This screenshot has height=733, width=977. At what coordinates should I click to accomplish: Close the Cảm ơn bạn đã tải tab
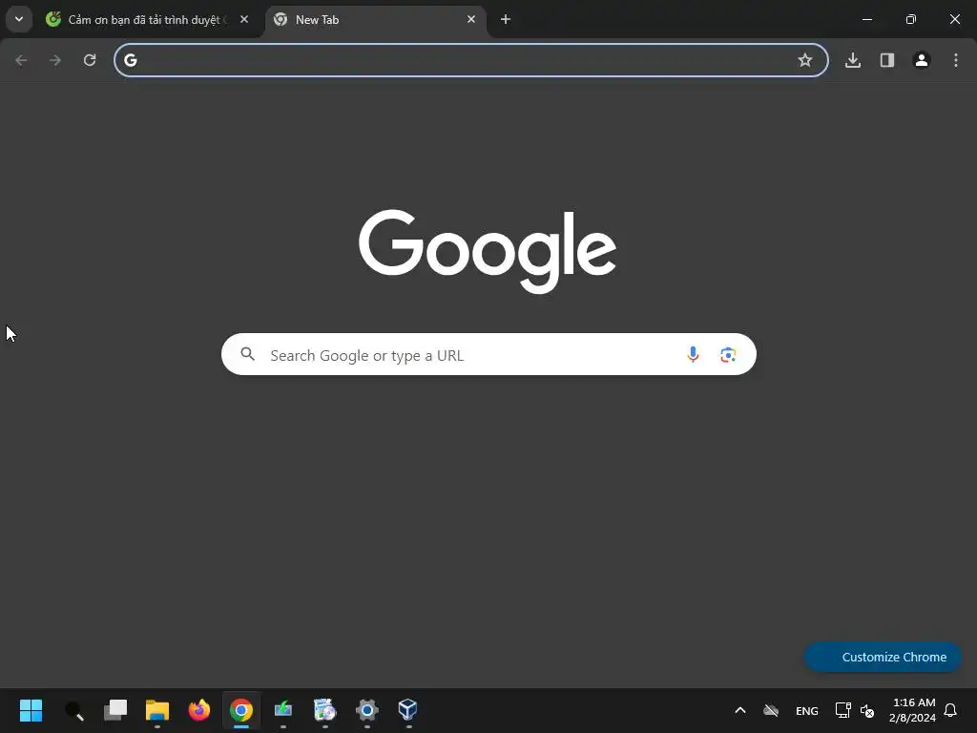coord(244,19)
